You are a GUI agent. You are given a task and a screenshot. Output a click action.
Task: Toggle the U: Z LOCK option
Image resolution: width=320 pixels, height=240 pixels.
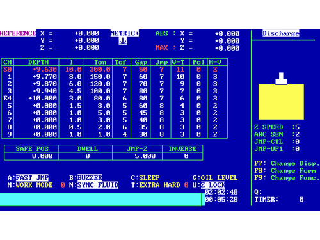[x=209, y=185]
